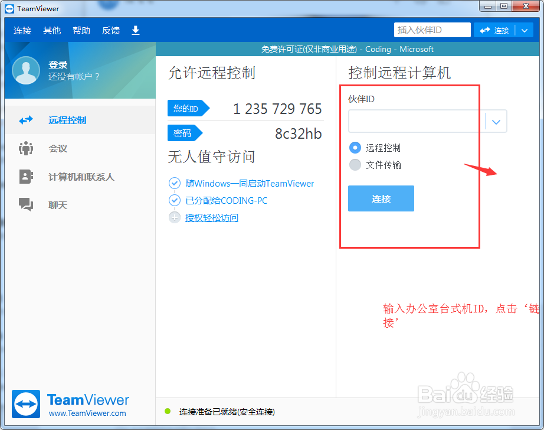Open the 连接 menu
The width and height of the screenshot is (544, 430).
click(22, 31)
